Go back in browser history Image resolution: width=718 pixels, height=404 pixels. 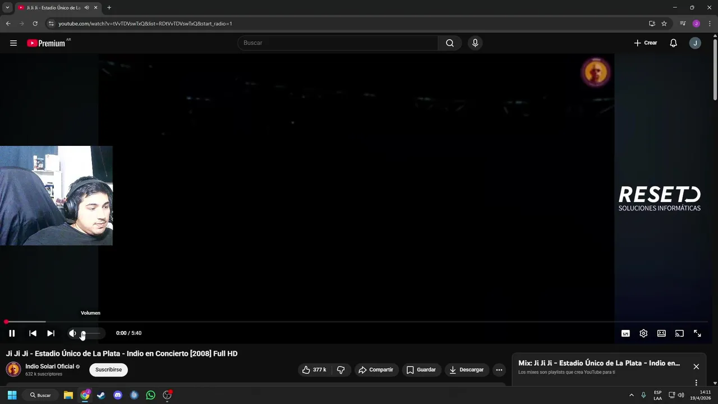point(8,24)
